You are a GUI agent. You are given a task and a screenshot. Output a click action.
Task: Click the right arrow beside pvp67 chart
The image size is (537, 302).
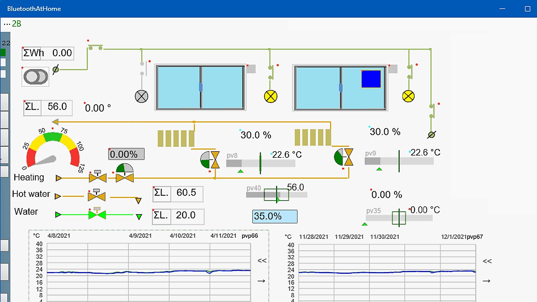pos(486,281)
